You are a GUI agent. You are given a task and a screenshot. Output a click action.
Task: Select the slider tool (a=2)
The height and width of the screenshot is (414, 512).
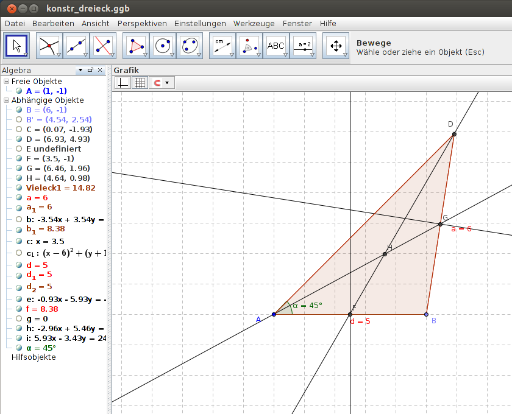(x=304, y=45)
